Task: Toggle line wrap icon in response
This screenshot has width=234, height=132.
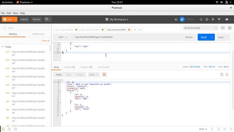Action: (104, 74)
